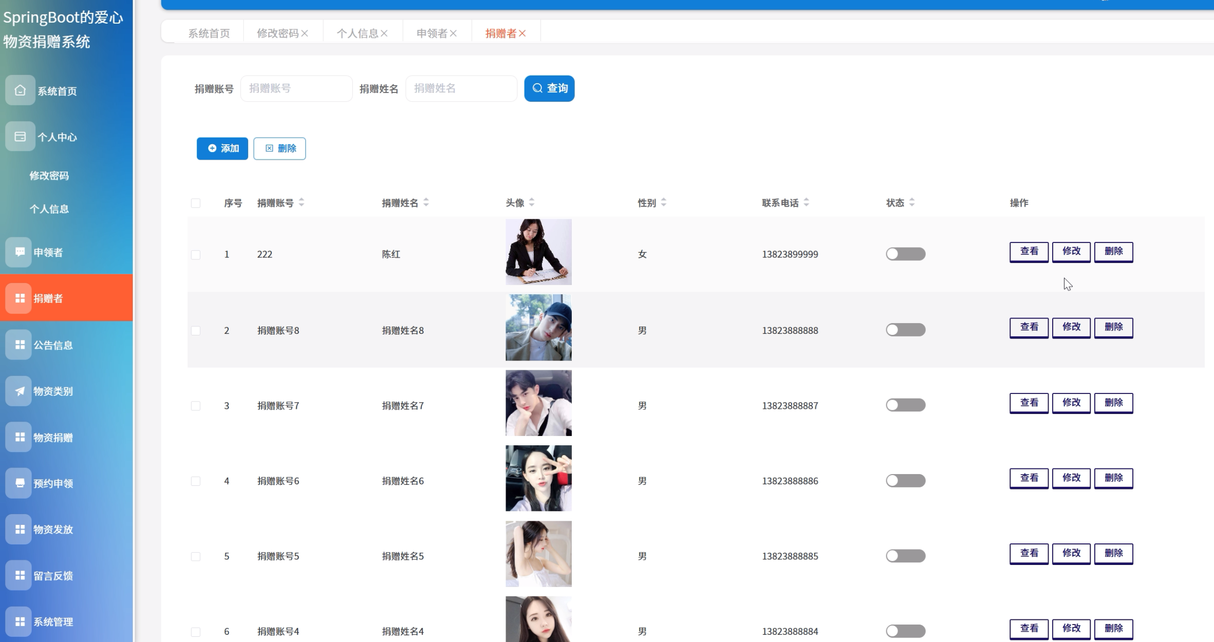1214x642 pixels.
Task: Tick the select-all checkbox in table header
Action: 196,203
